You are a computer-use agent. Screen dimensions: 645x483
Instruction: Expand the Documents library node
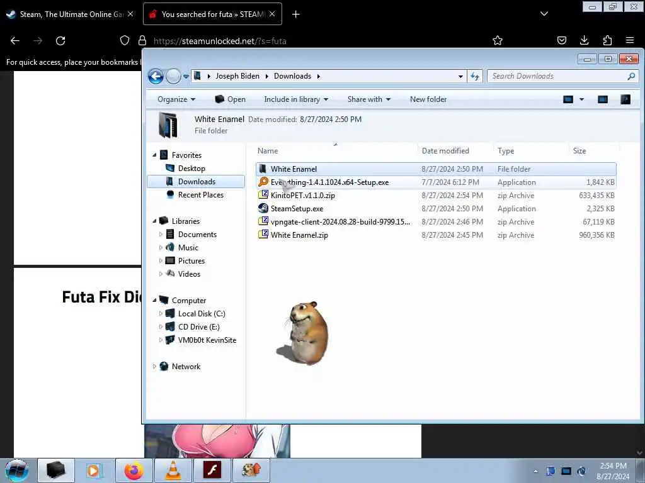(161, 235)
